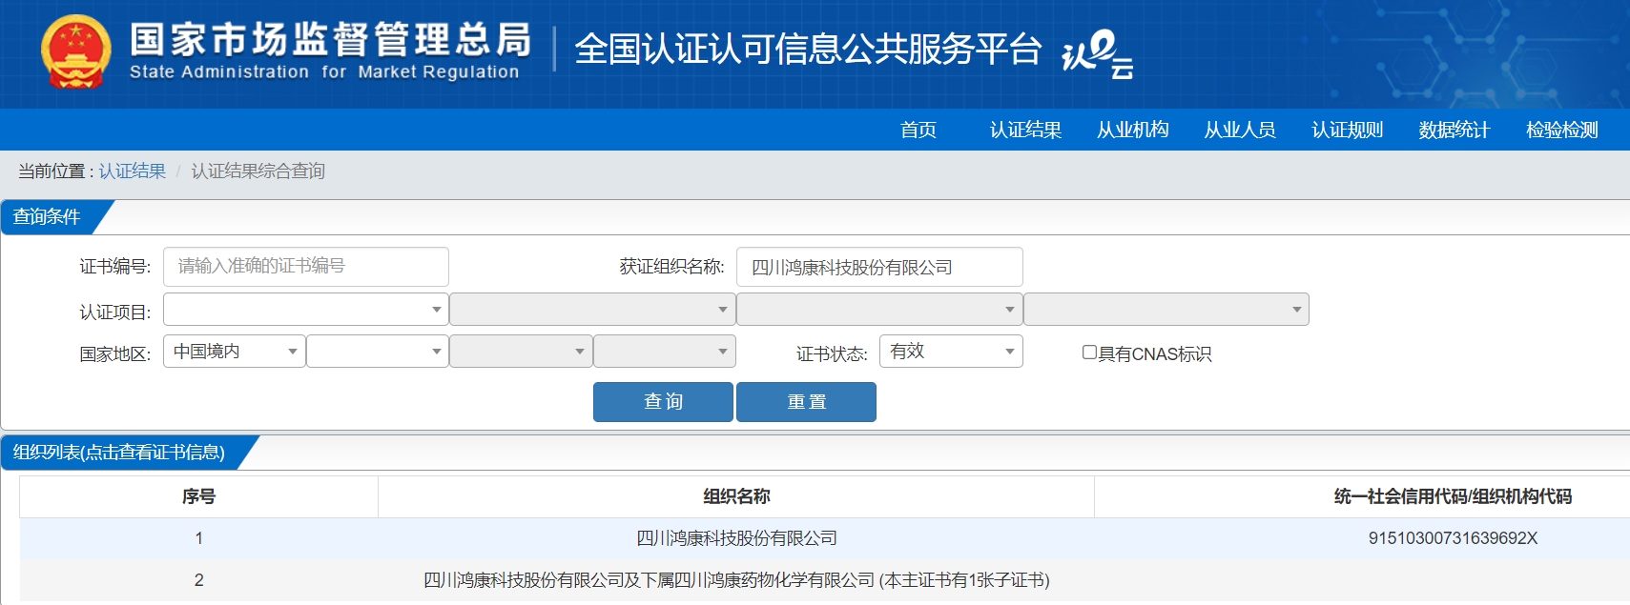The width and height of the screenshot is (1630, 605).
Task: Click 认证结果综合查询 breadcrumb text
Action: pyautogui.click(x=258, y=171)
